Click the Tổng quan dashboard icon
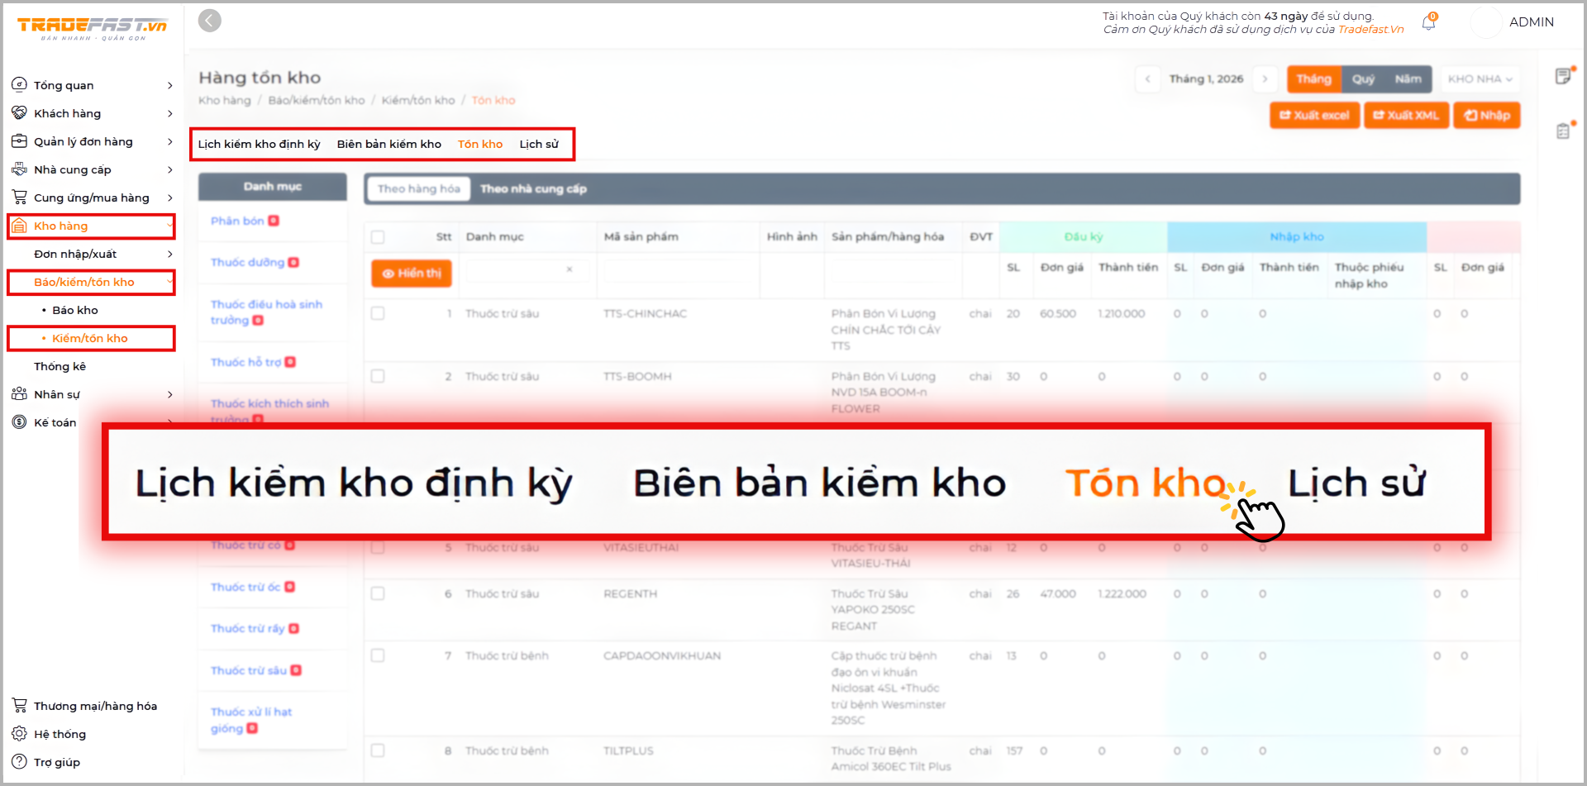Image resolution: width=1587 pixels, height=786 pixels. [x=19, y=85]
